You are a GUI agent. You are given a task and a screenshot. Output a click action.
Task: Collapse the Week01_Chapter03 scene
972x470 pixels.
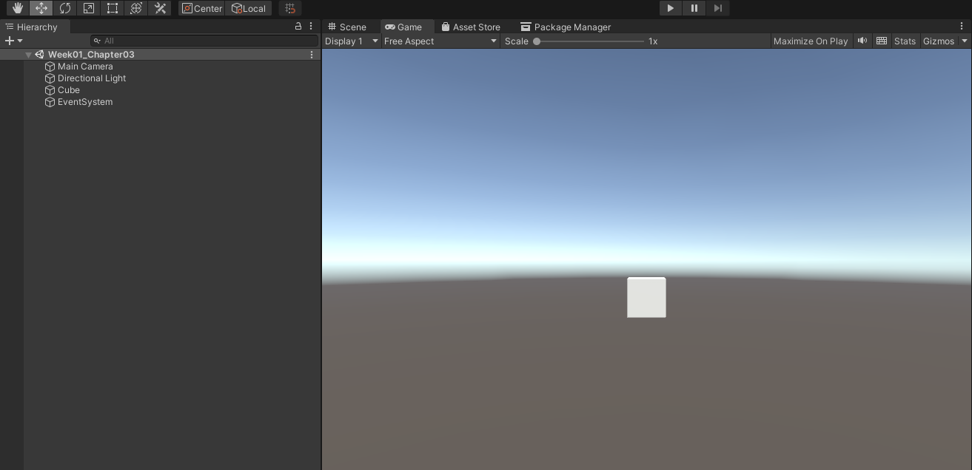click(29, 55)
